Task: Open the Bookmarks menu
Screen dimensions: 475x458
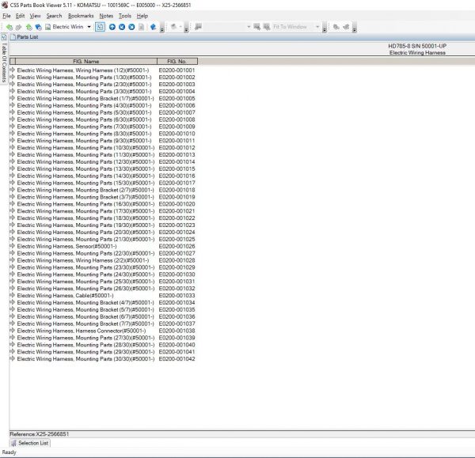Action: pos(81,16)
